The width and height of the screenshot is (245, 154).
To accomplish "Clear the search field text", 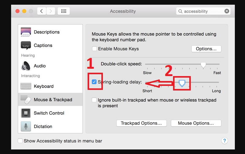I will point(227,11).
